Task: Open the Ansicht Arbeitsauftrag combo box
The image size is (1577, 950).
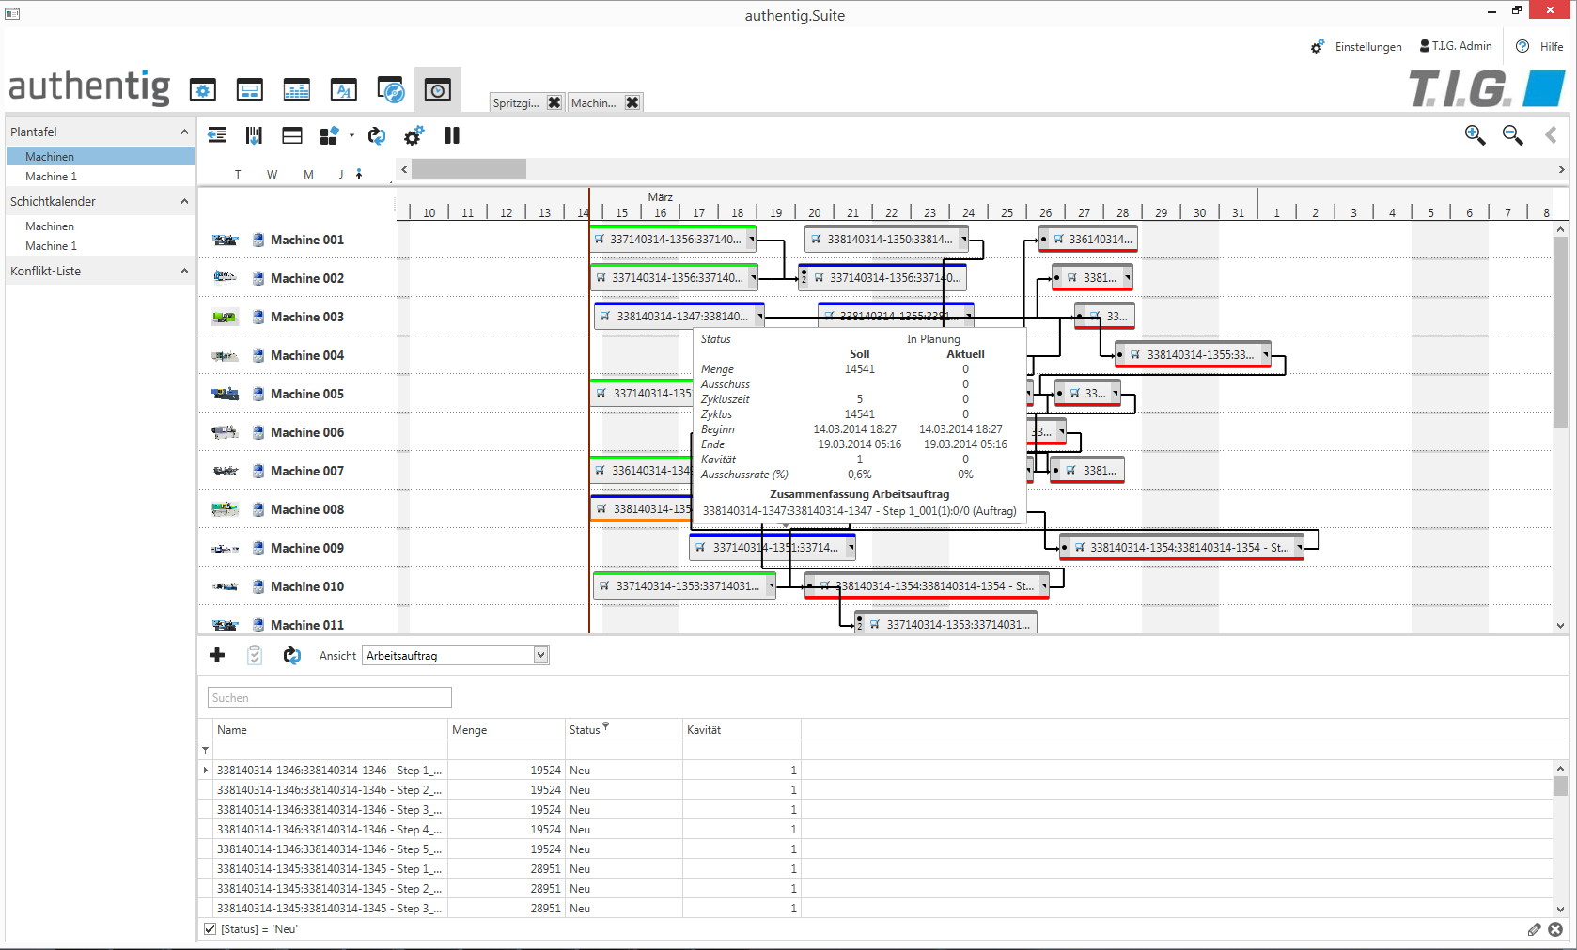Action: pos(455,656)
